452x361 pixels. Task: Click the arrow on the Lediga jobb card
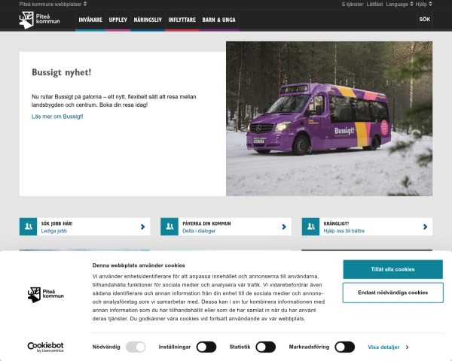point(142,227)
